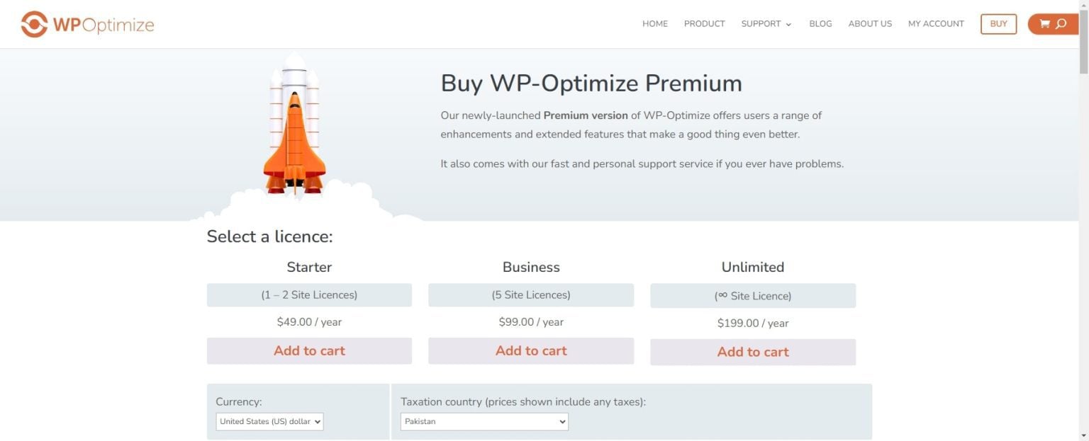Add the Starter licence to cart
This screenshot has width=1089, height=441.
point(309,350)
